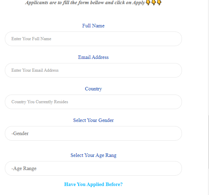Click the Select Your Gender label

click(93, 120)
